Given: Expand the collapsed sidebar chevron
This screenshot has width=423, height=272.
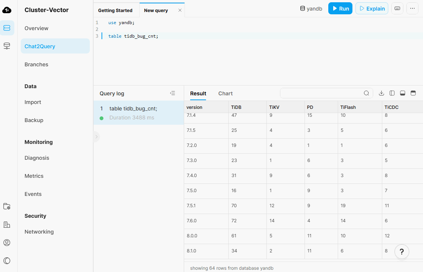Looking at the screenshot, I should point(96,137).
